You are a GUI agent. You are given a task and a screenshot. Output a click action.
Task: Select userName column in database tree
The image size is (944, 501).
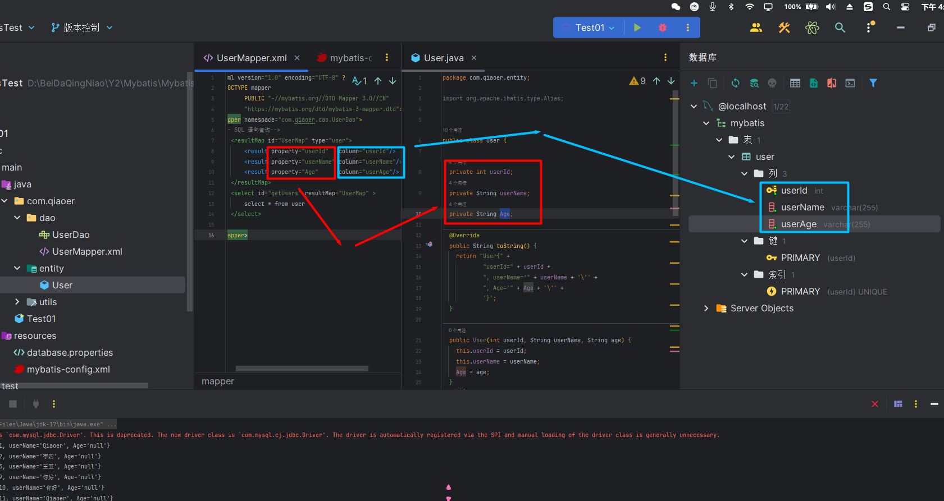click(802, 208)
